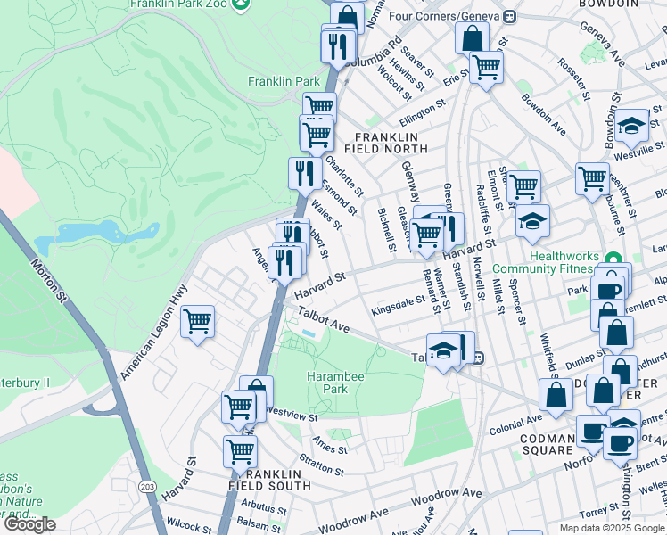Click the Four Corners/Geneva station icon
Image resolution: width=667 pixels, height=535 pixels.
pos(509,17)
